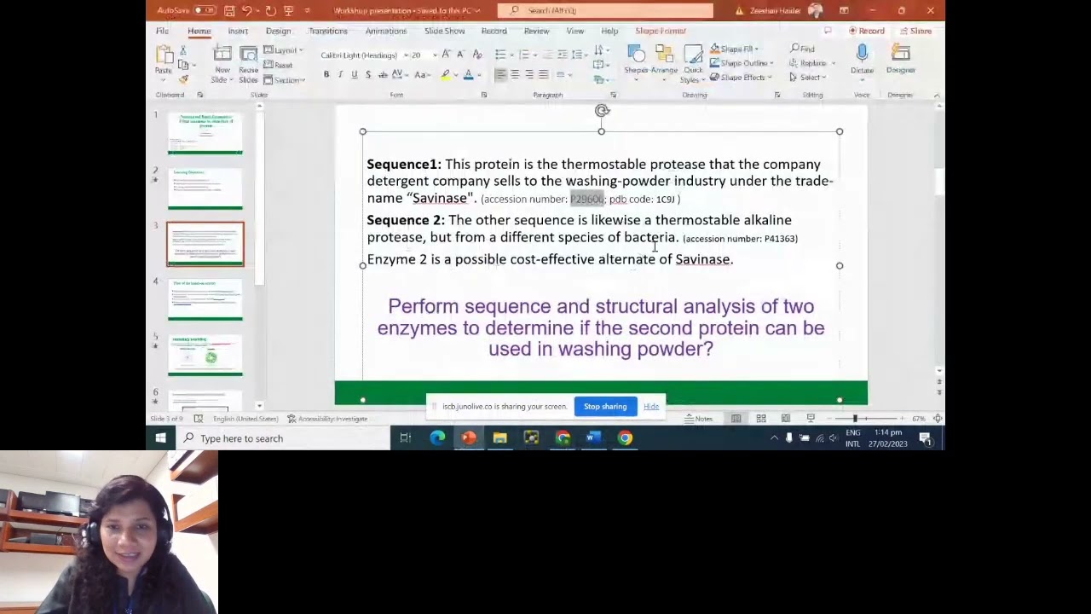Select slide 4 thumbnail

click(x=205, y=300)
